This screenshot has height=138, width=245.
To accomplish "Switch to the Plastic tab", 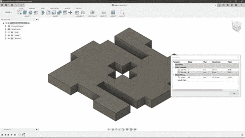I will [x=67, y=8].
